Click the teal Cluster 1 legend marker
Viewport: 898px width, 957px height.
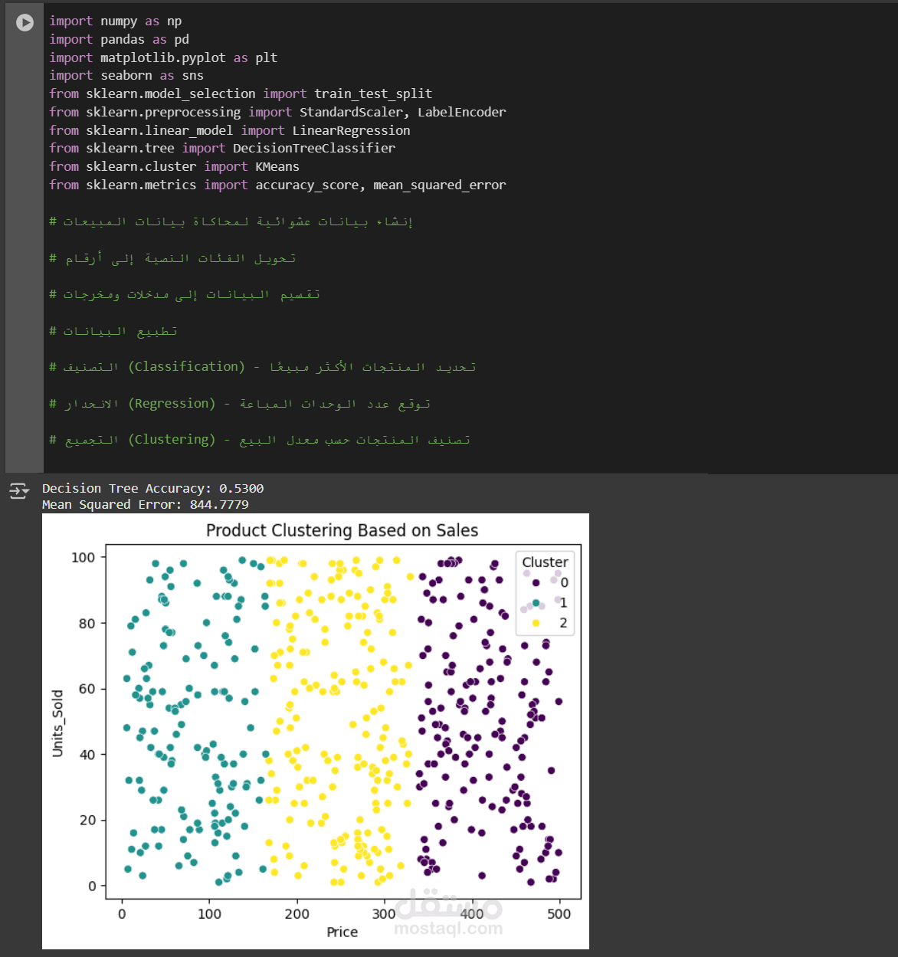pyautogui.click(x=536, y=603)
